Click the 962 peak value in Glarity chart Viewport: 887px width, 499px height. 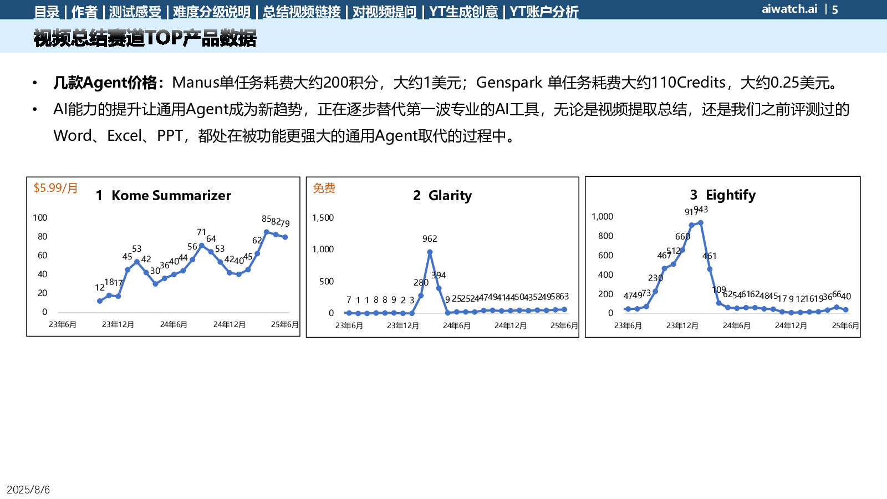[430, 238]
